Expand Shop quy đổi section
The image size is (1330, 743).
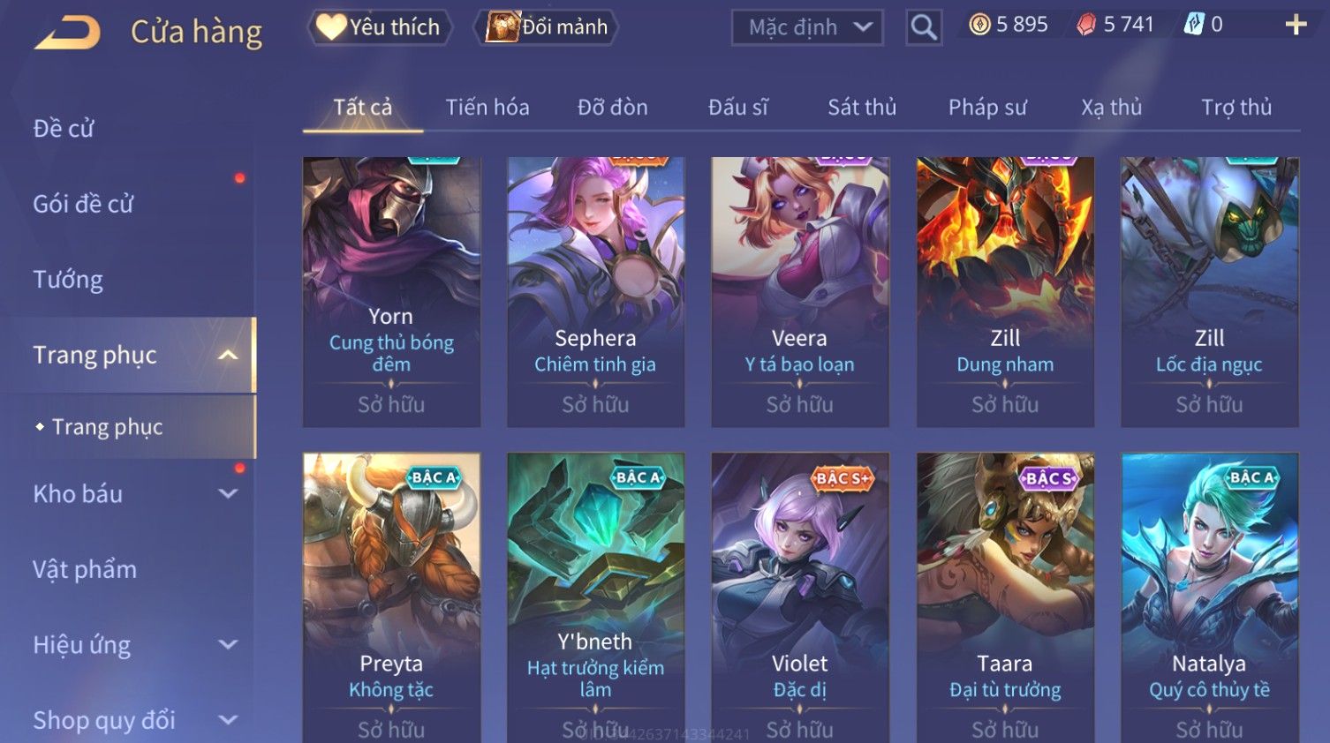(228, 720)
